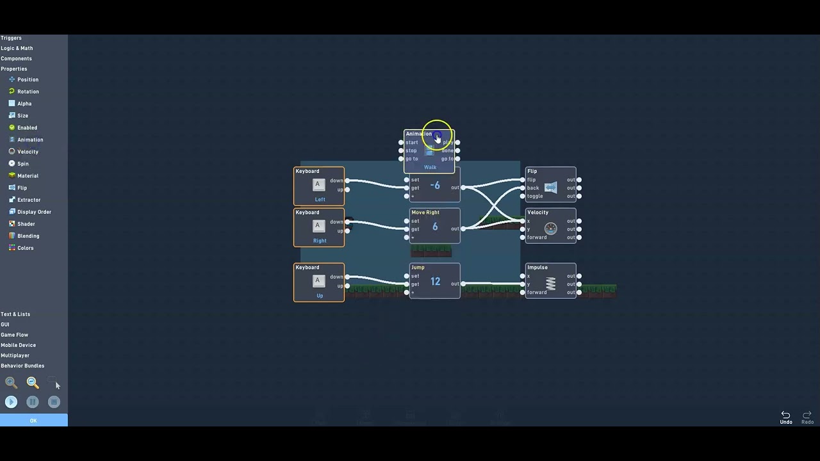Click the start input port of Animation node

(x=401, y=142)
